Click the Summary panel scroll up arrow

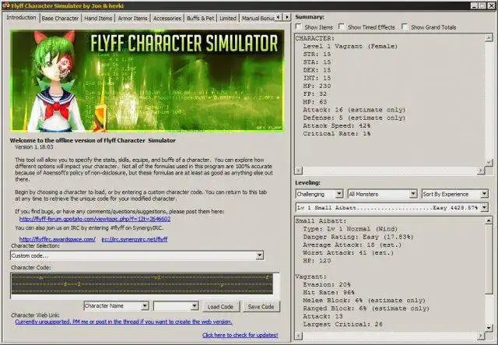[489, 38]
